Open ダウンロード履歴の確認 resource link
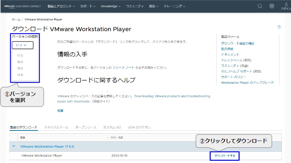Screen dimensions: 291x163 (237, 43)
